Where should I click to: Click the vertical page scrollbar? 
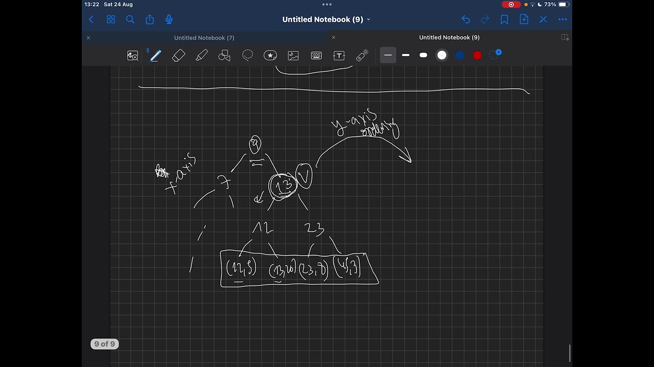click(x=570, y=352)
